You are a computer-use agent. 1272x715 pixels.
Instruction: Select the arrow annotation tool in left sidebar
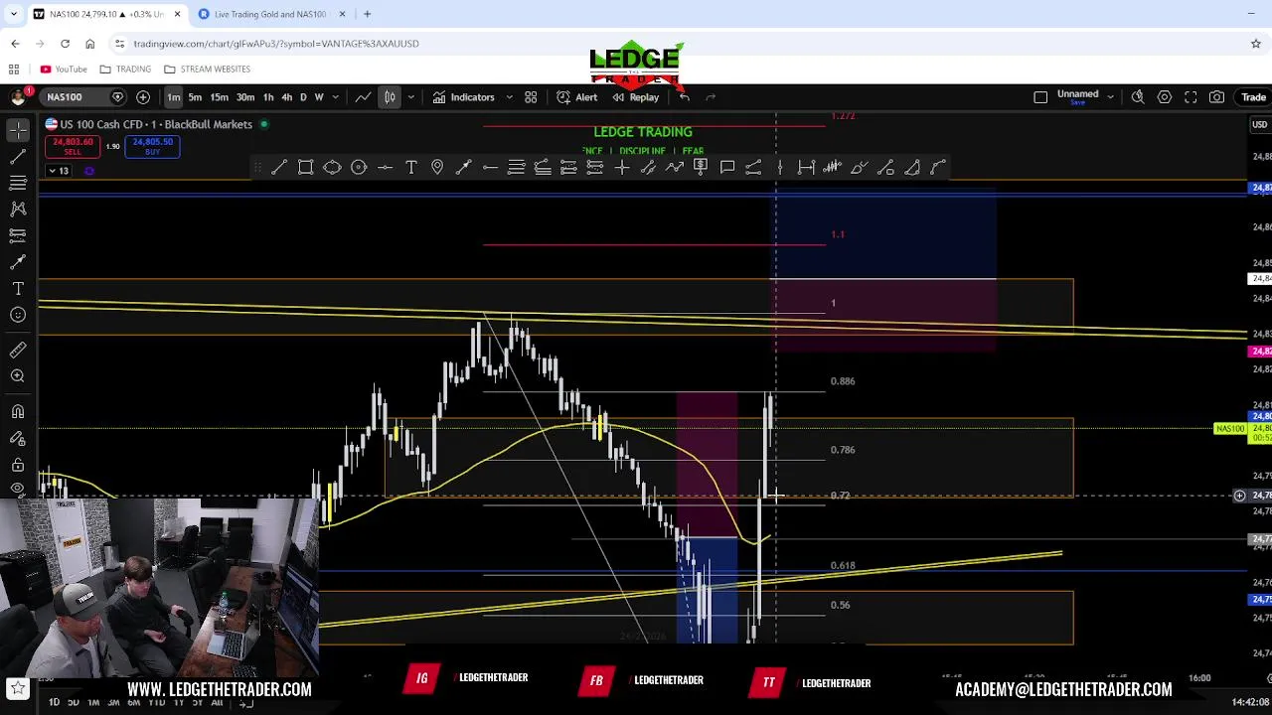18,261
